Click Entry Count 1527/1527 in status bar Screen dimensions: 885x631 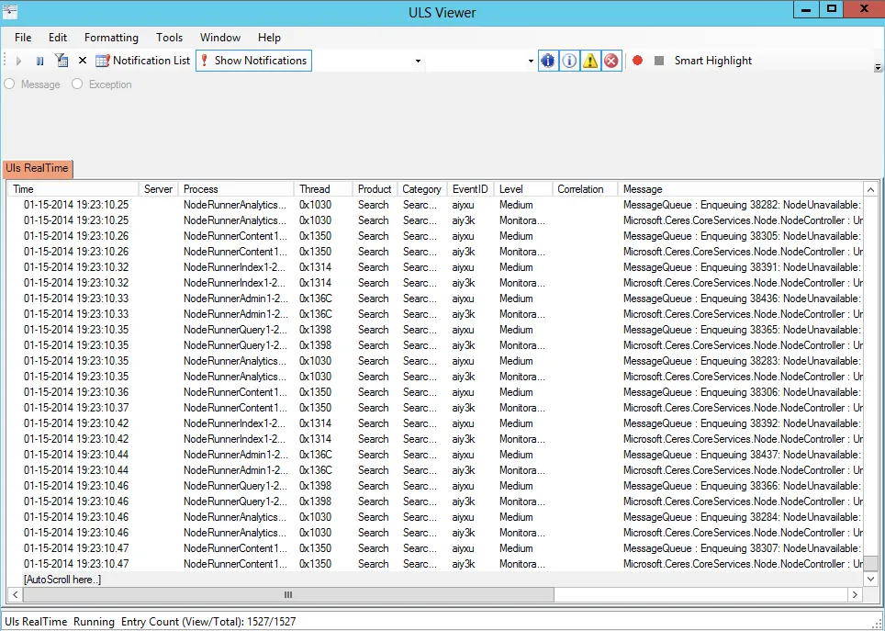point(208,622)
